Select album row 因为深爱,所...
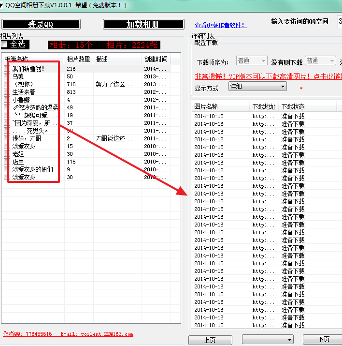 (87, 123)
